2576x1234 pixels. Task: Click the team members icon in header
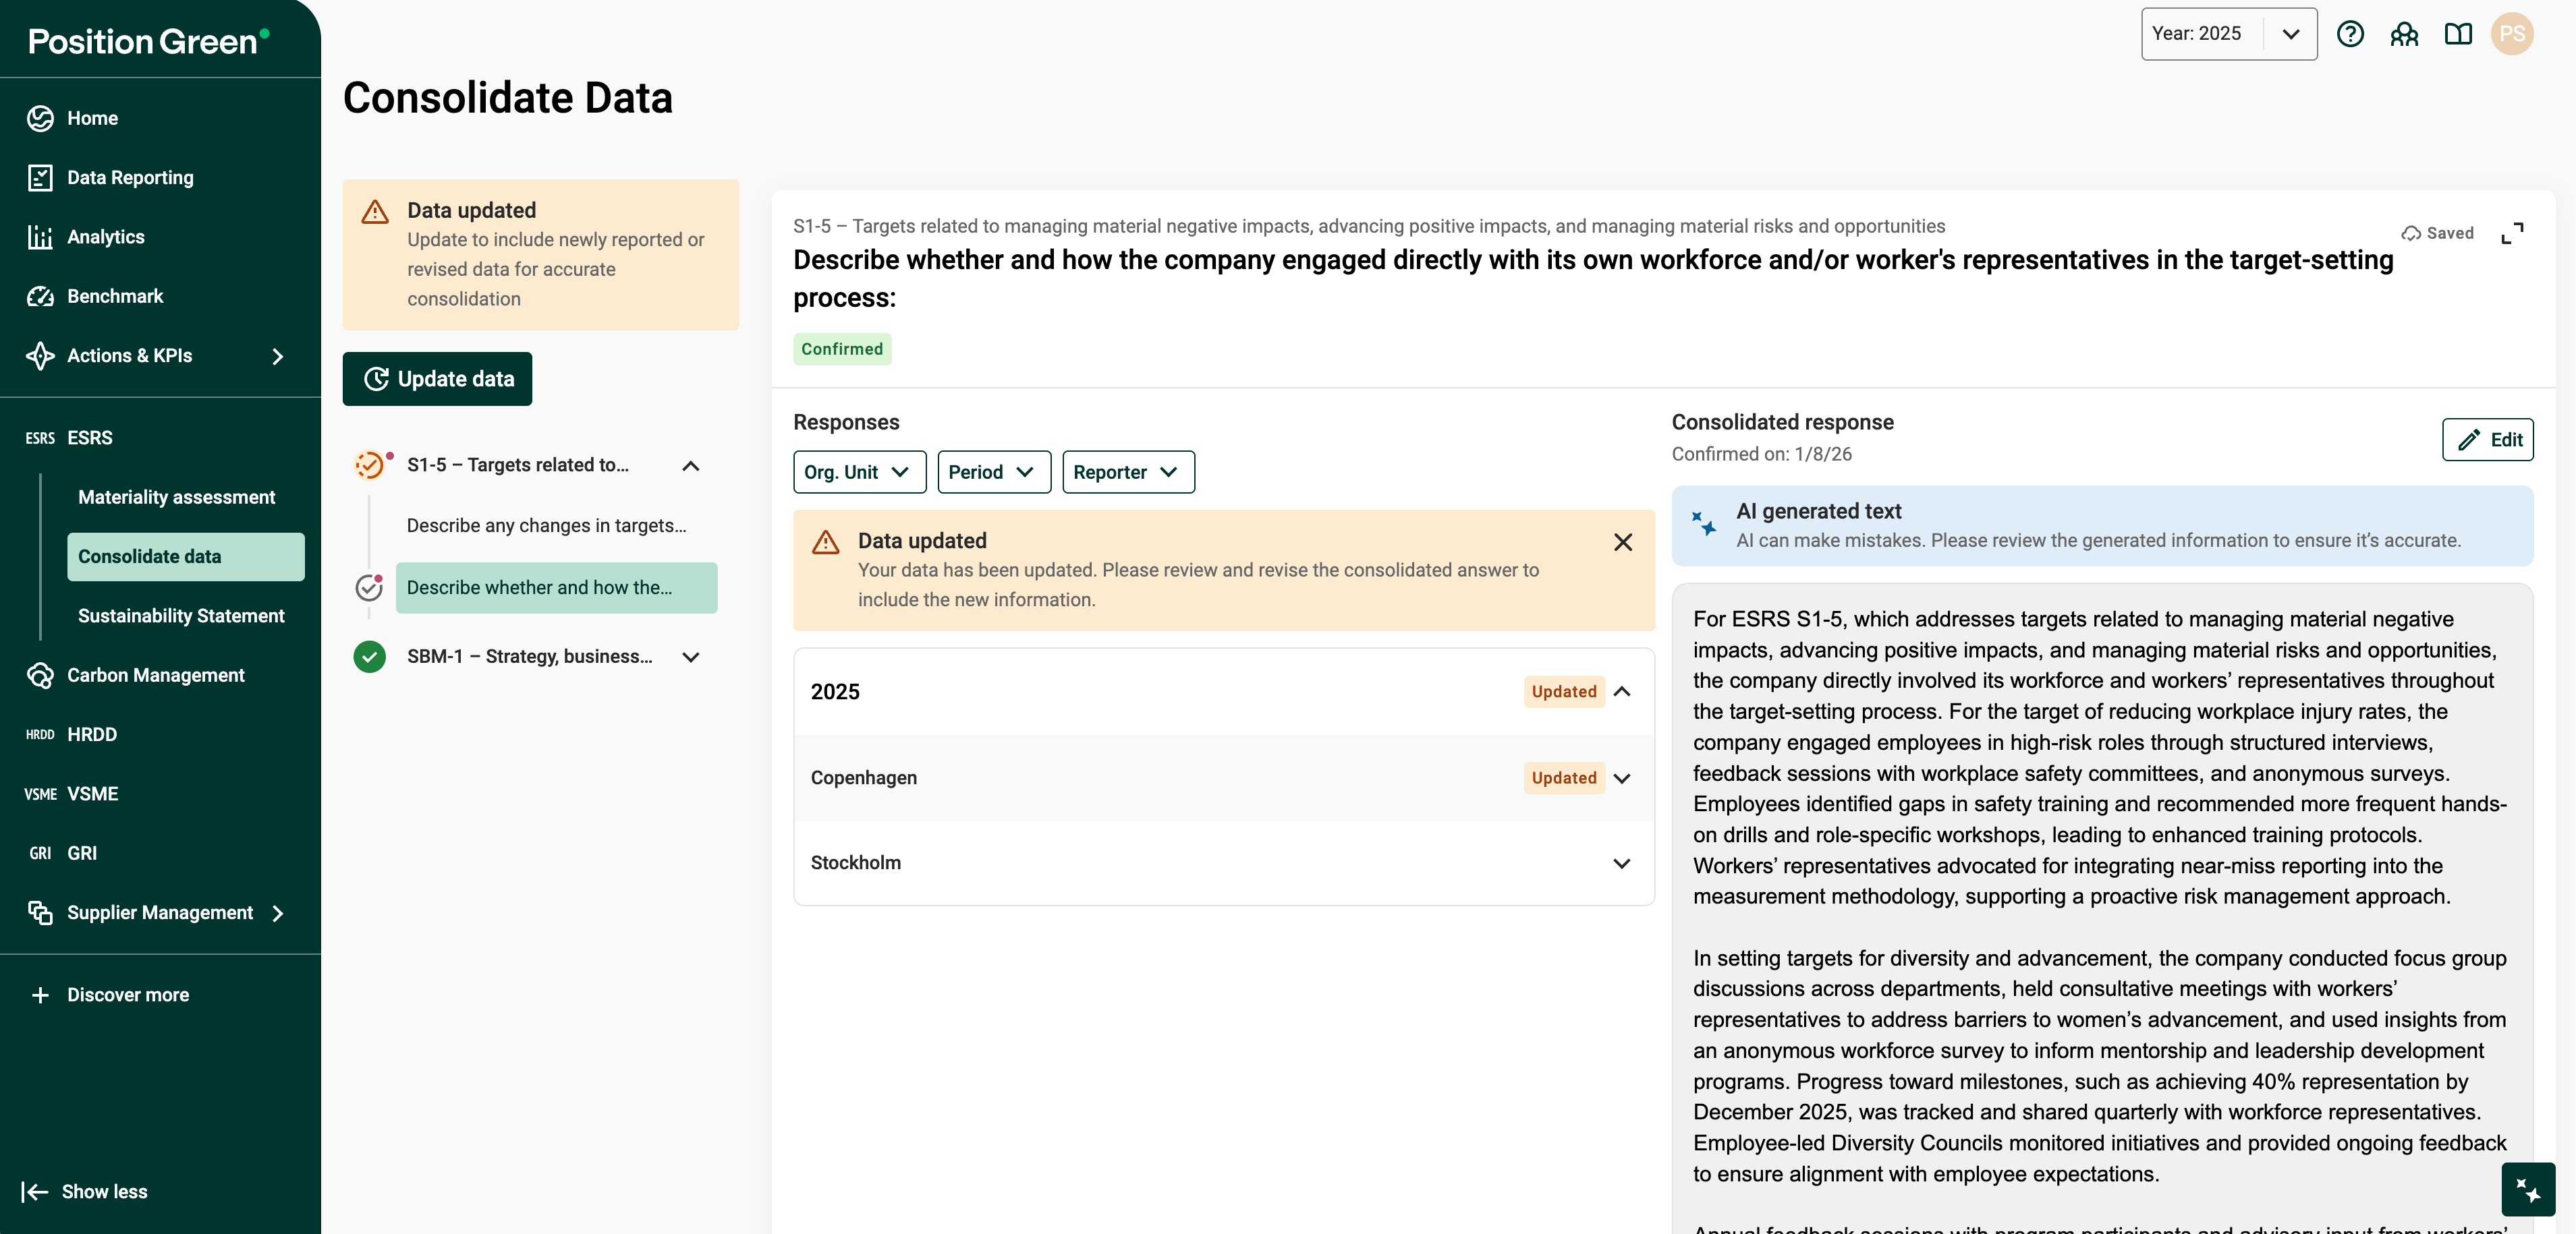2404,34
